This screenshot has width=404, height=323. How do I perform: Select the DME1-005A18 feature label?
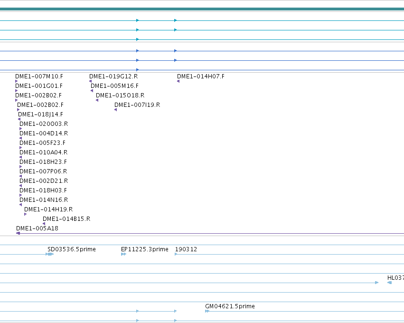37,228
